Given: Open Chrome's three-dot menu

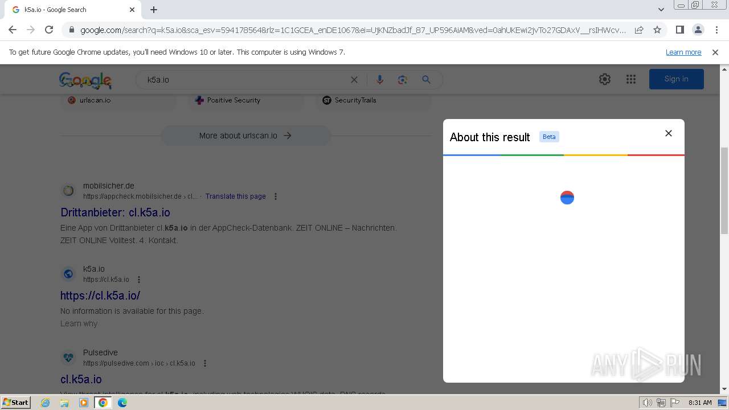Looking at the screenshot, I should click(716, 30).
